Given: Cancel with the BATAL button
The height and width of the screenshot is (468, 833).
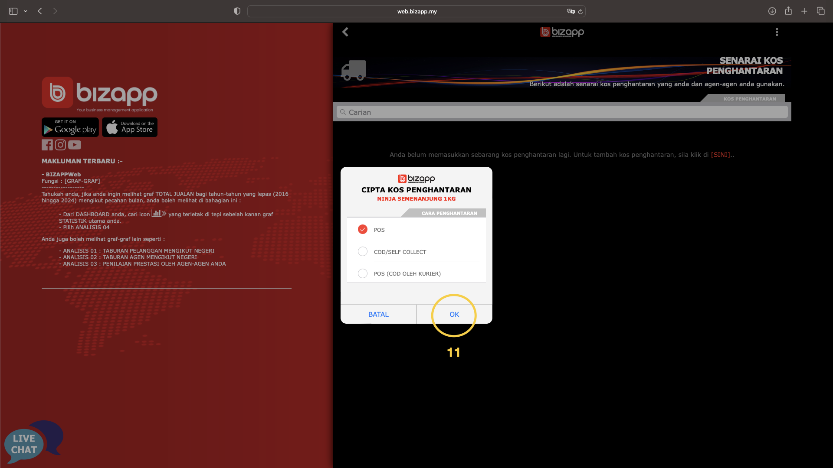Looking at the screenshot, I should click(378, 314).
